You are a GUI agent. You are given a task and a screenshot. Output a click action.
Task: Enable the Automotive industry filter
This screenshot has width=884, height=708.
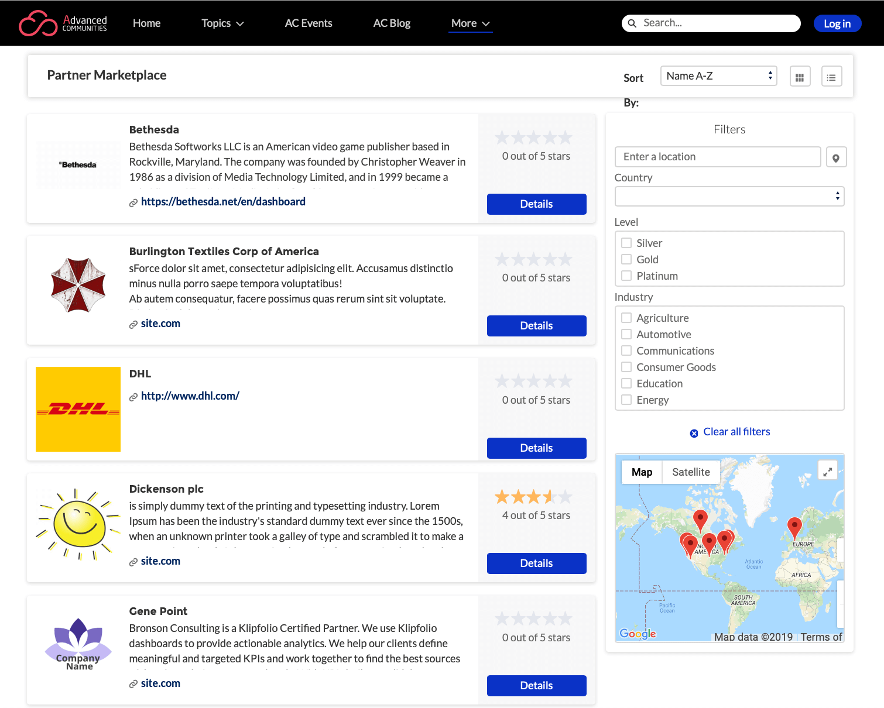(x=626, y=334)
